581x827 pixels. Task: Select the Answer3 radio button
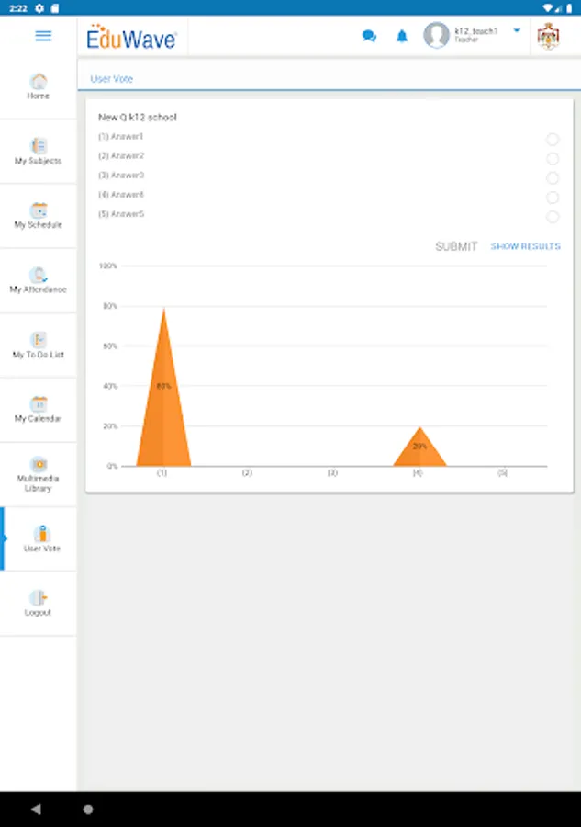[x=553, y=178]
